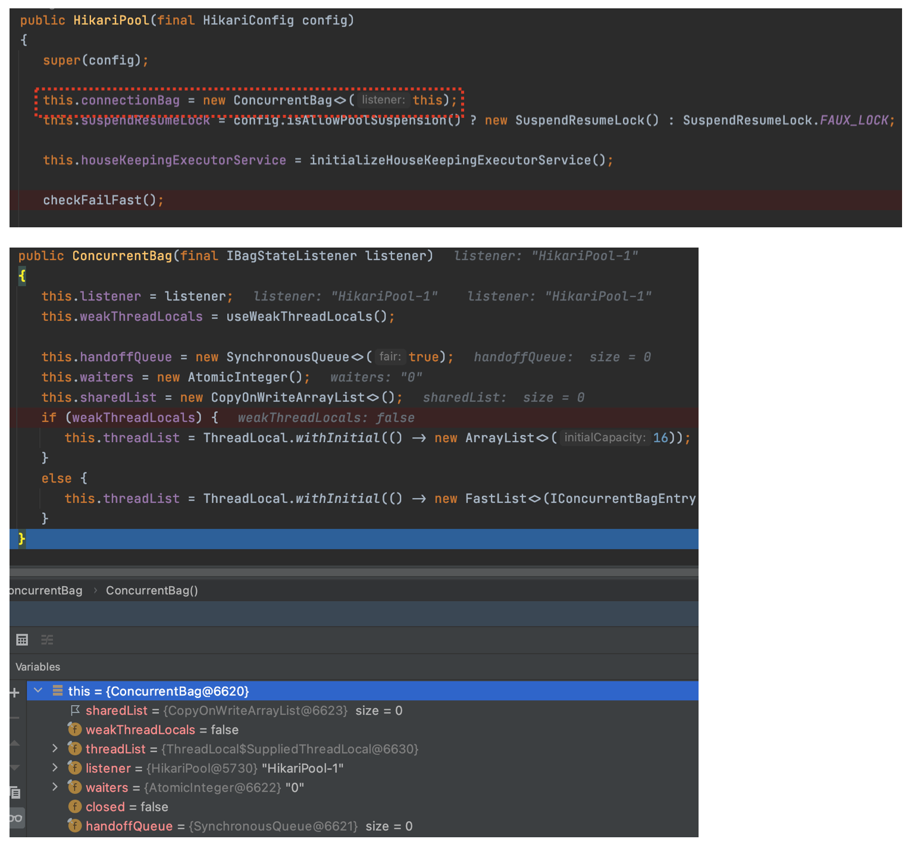Click 'if (weakThreadLocals)' breakpoint line
Image resolution: width=908 pixels, height=845 pixels.
tap(353, 418)
